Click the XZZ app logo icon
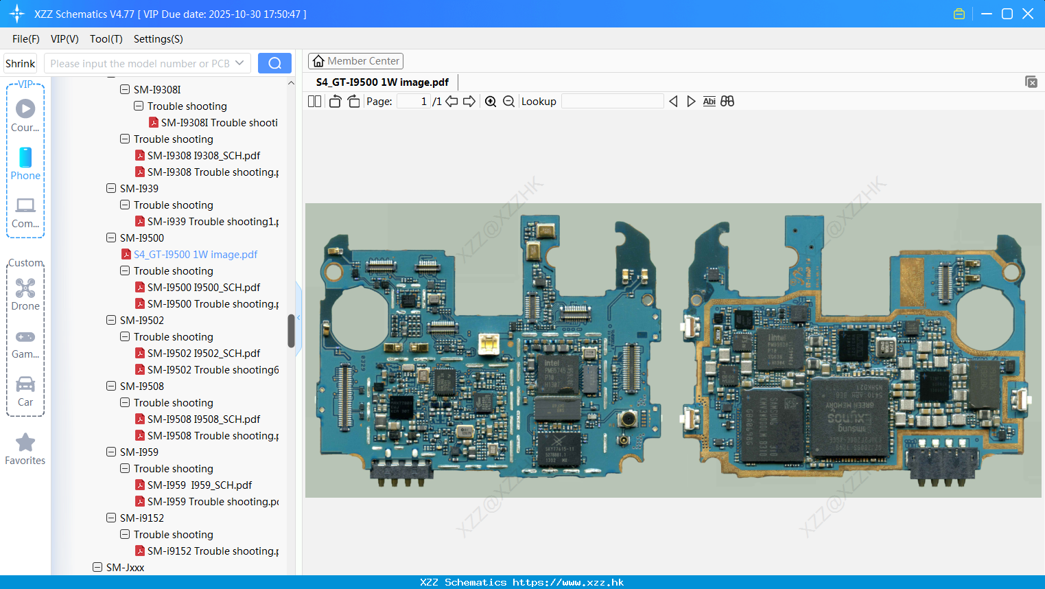The height and width of the screenshot is (589, 1045). pyautogui.click(x=17, y=14)
